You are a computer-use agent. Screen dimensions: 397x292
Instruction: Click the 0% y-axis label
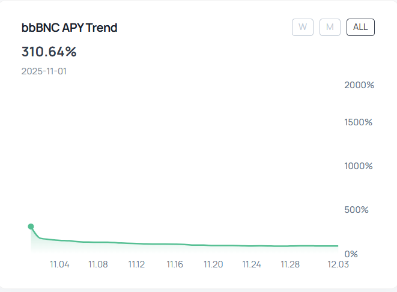tap(351, 254)
